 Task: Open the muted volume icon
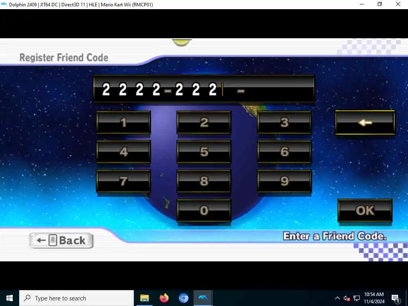pos(347,298)
